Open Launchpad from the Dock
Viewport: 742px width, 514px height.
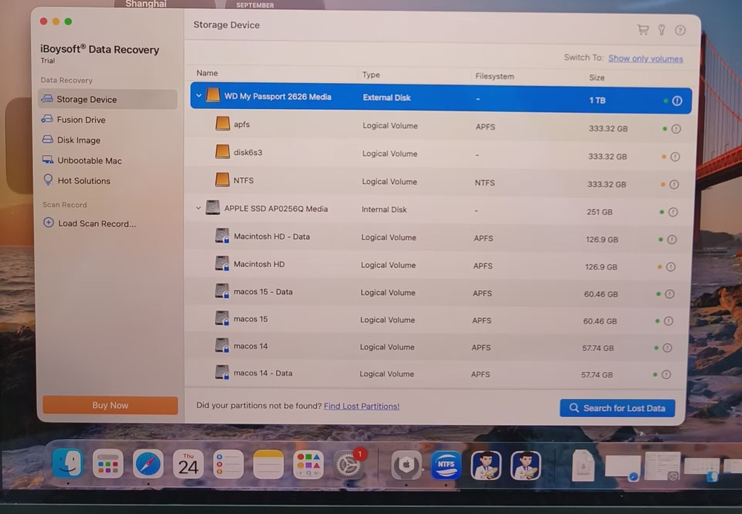[108, 464]
